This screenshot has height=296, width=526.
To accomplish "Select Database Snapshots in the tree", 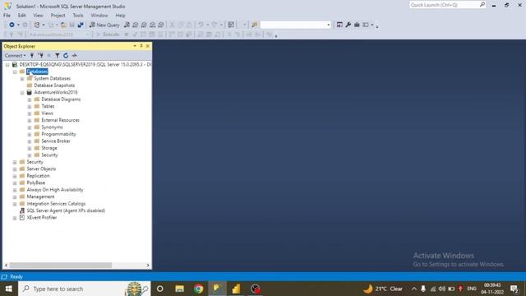I will pos(54,86).
